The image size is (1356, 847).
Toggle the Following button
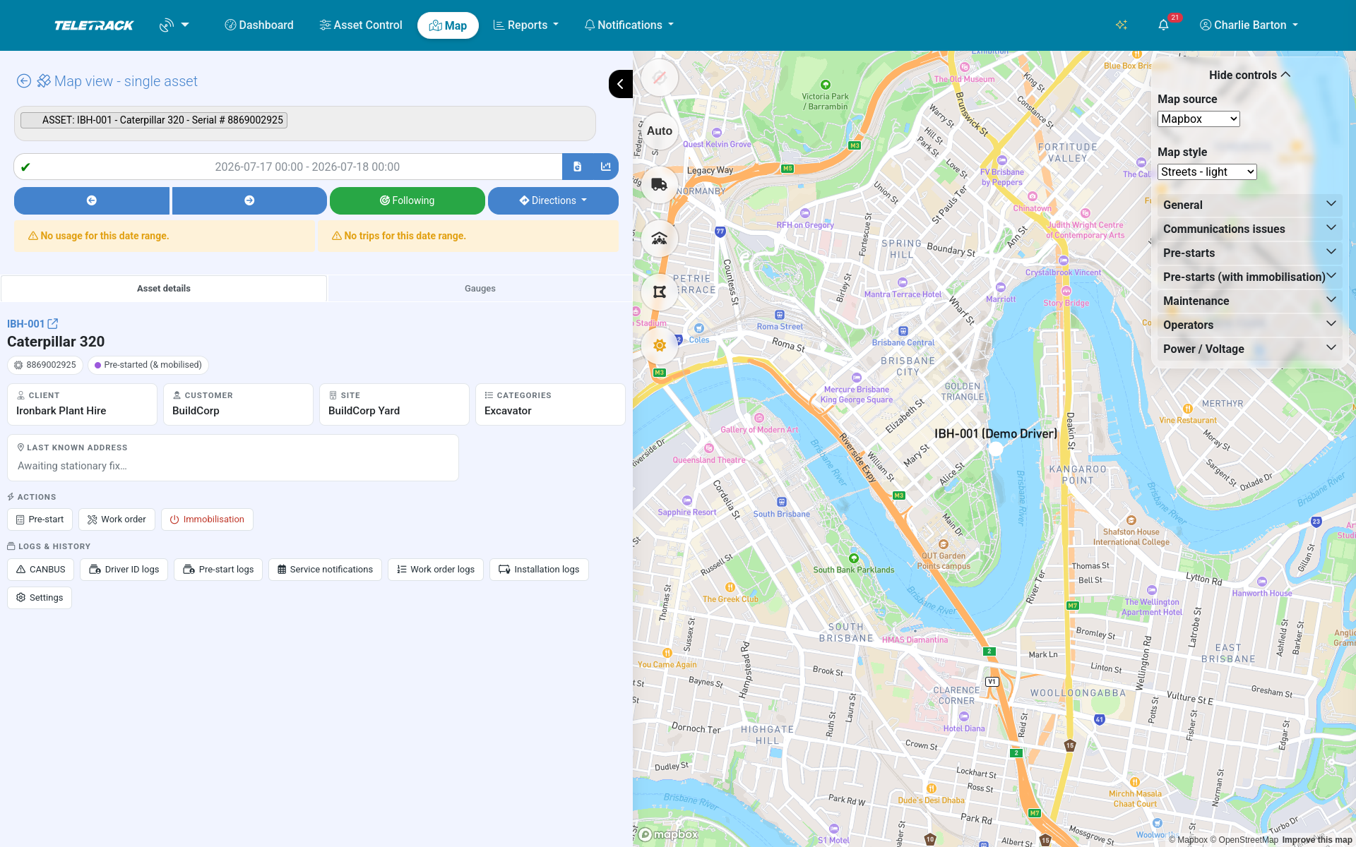408,200
